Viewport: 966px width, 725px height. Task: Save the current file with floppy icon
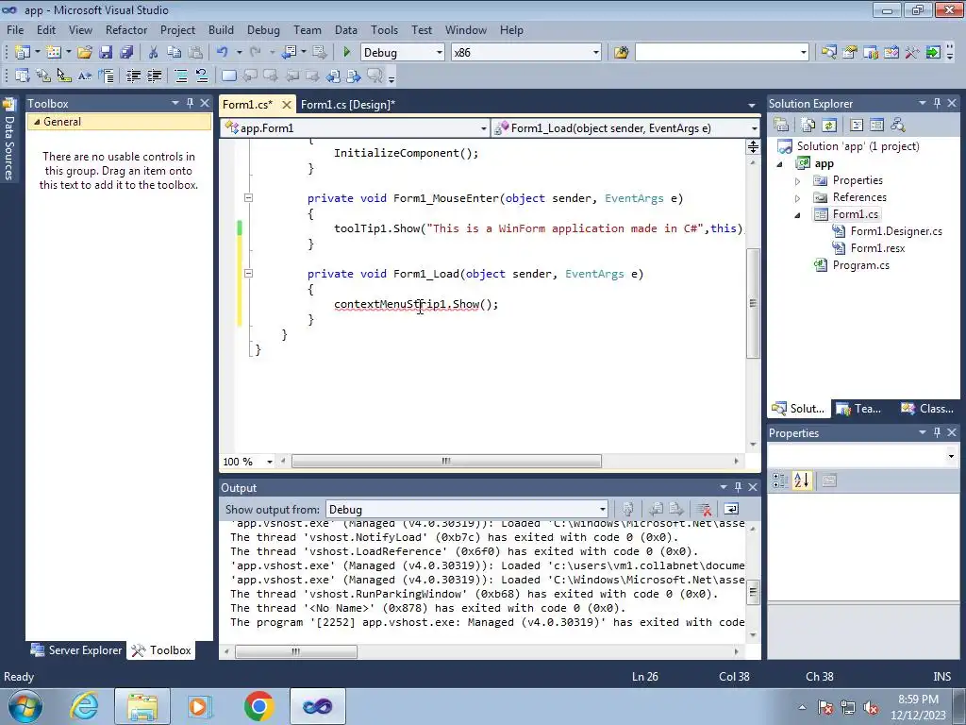point(106,53)
